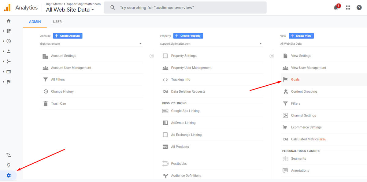The image size is (367, 182).
Task: Click the Segments icon
Action: 285,158
